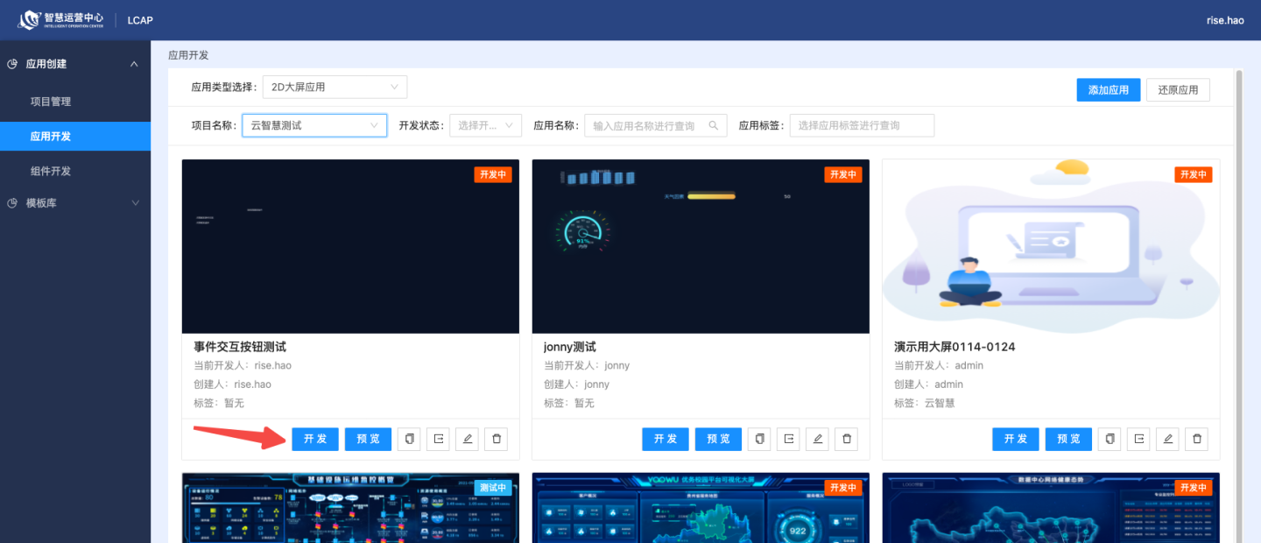Delete the 事件交互按钮测试 application
The image size is (1261, 543).
(497, 439)
